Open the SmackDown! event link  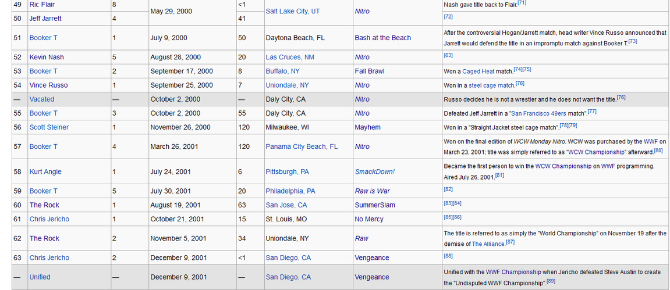tap(375, 172)
